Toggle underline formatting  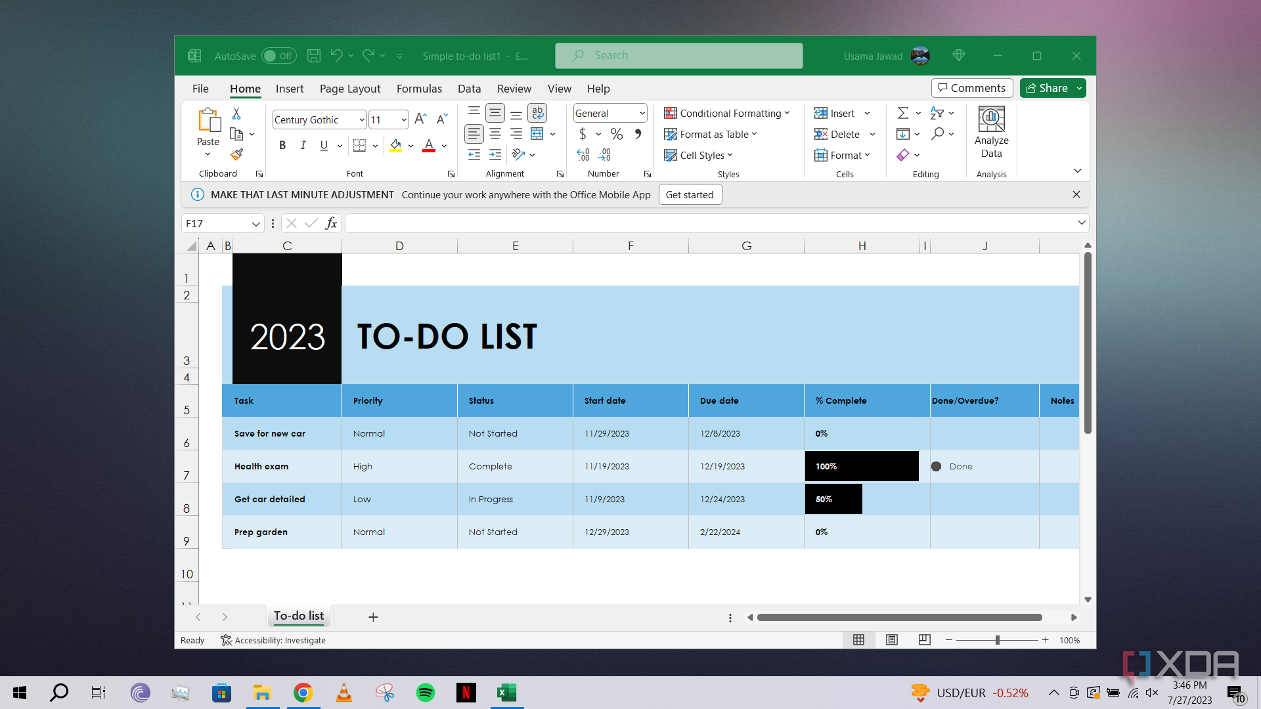click(323, 145)
